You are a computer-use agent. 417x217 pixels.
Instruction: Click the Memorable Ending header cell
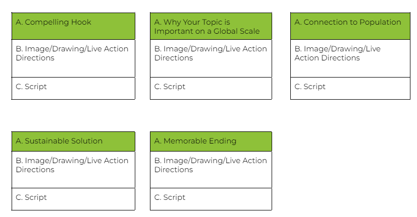pos(211,141)
